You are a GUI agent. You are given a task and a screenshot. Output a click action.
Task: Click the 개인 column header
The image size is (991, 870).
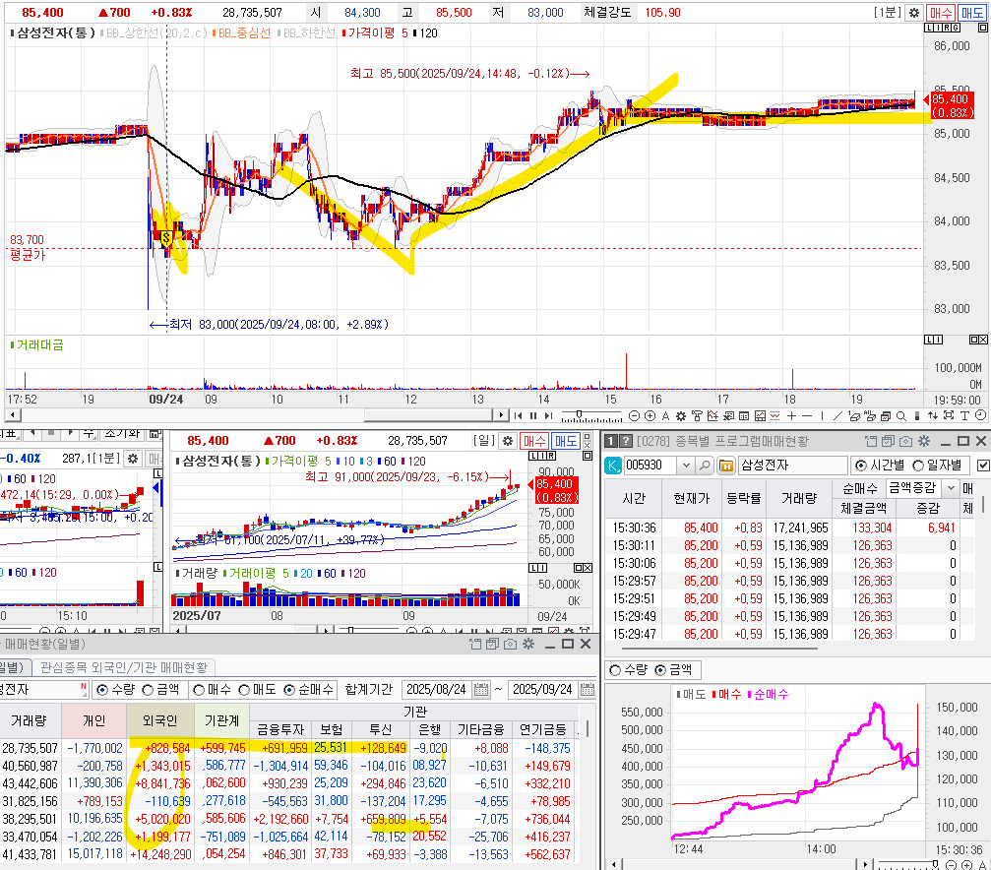(93, 720)
